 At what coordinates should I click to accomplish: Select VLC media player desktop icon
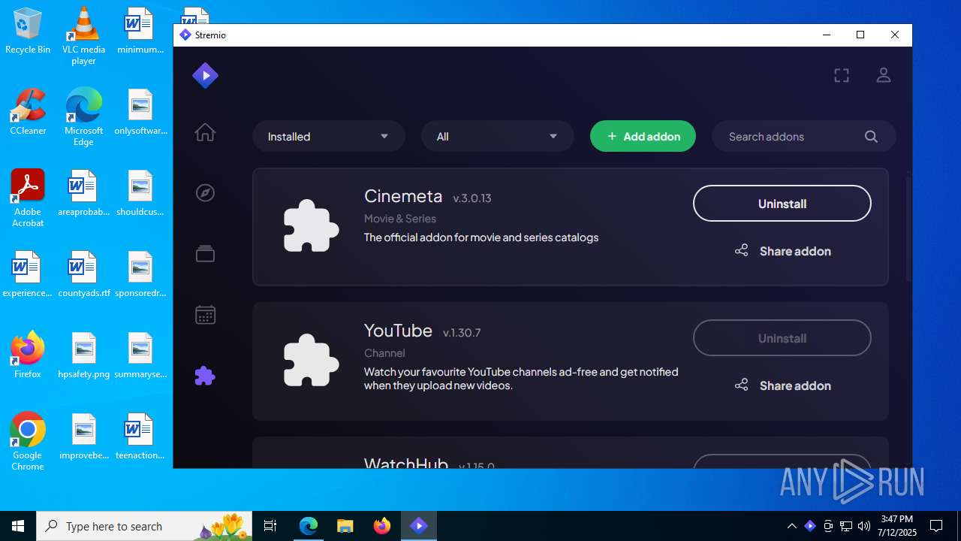pyautogui.click(x=83, y=36)
